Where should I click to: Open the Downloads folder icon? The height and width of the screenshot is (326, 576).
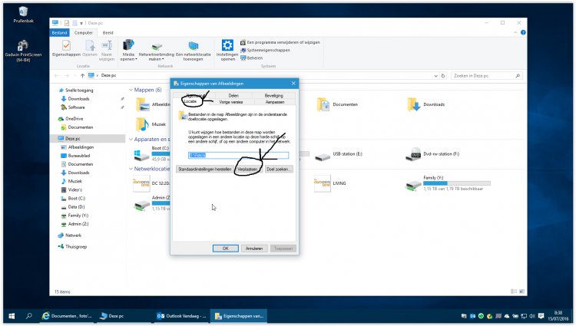tap(413, 104)
